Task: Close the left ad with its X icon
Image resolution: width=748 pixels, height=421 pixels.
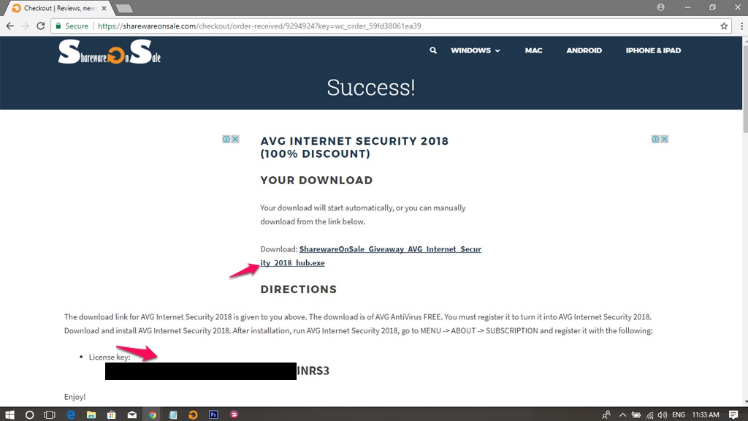Action: [235, 139]
